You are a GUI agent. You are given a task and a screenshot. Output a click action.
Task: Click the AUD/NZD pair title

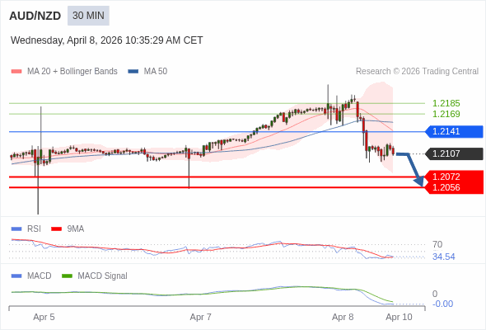pos(35,16)
